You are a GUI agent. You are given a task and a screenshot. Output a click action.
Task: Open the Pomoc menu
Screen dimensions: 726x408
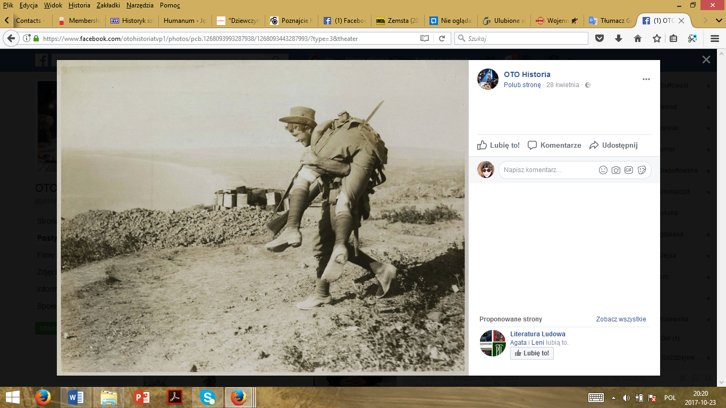(x=170, y=5)
